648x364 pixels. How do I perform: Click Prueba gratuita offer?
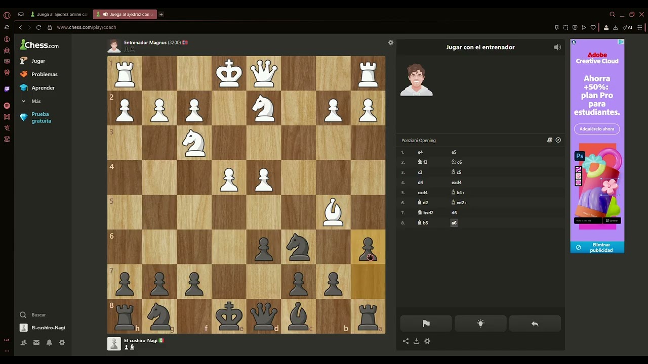point(35,117)
